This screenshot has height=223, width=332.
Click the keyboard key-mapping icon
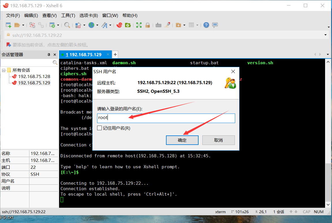click(159, 25)
